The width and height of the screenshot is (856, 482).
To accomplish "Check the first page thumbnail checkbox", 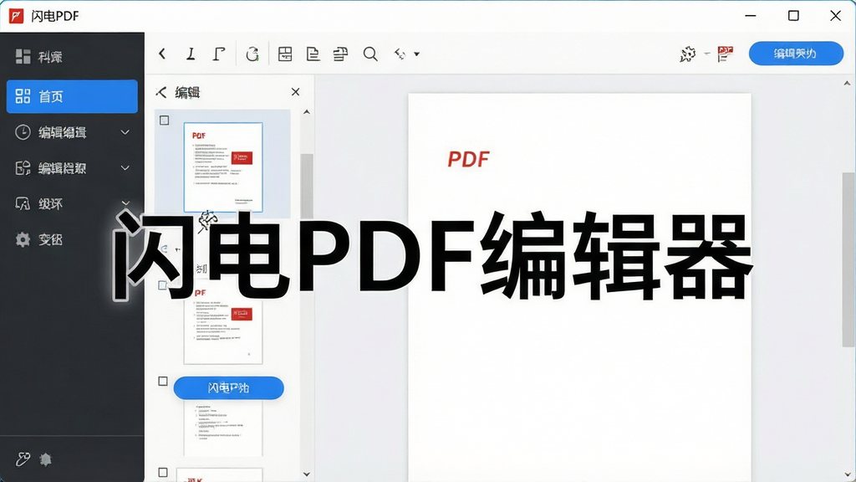I will 165,120.
